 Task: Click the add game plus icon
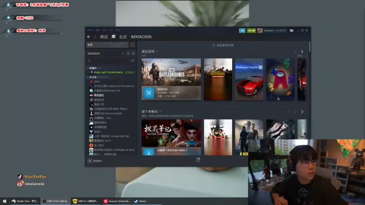(89, 161)
